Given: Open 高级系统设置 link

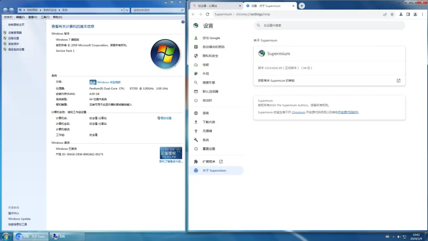Looking at the screenshot, I should point(16,49).
